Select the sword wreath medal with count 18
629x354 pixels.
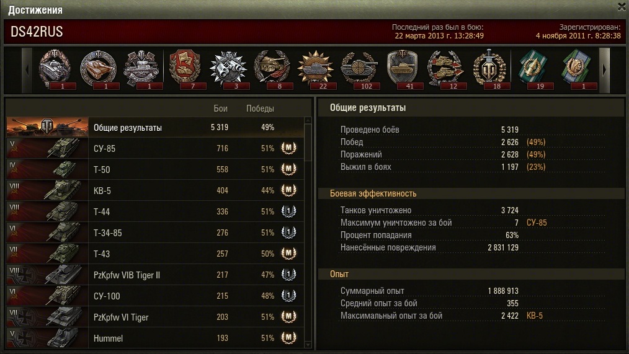coord(490,69)
